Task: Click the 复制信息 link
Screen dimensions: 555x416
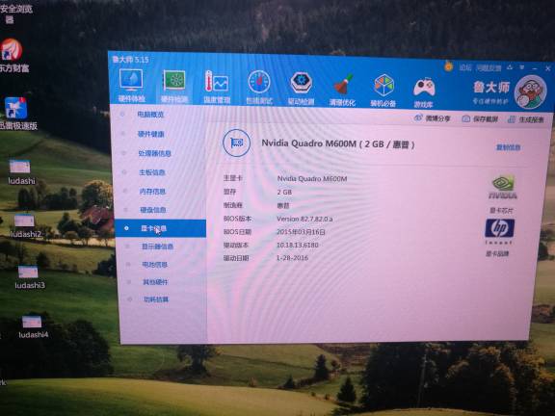Action: click(509, 147)
